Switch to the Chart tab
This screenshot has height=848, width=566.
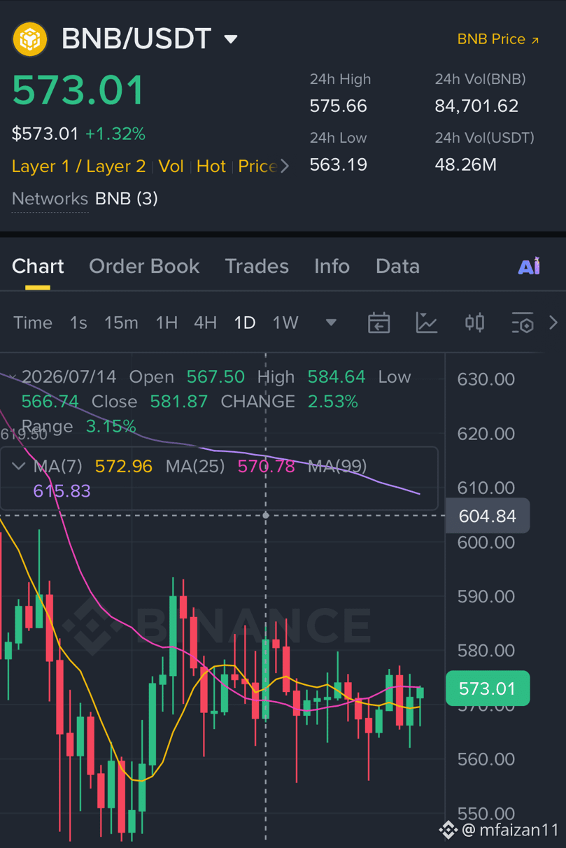pyautogui.click(x=38, y=266)
